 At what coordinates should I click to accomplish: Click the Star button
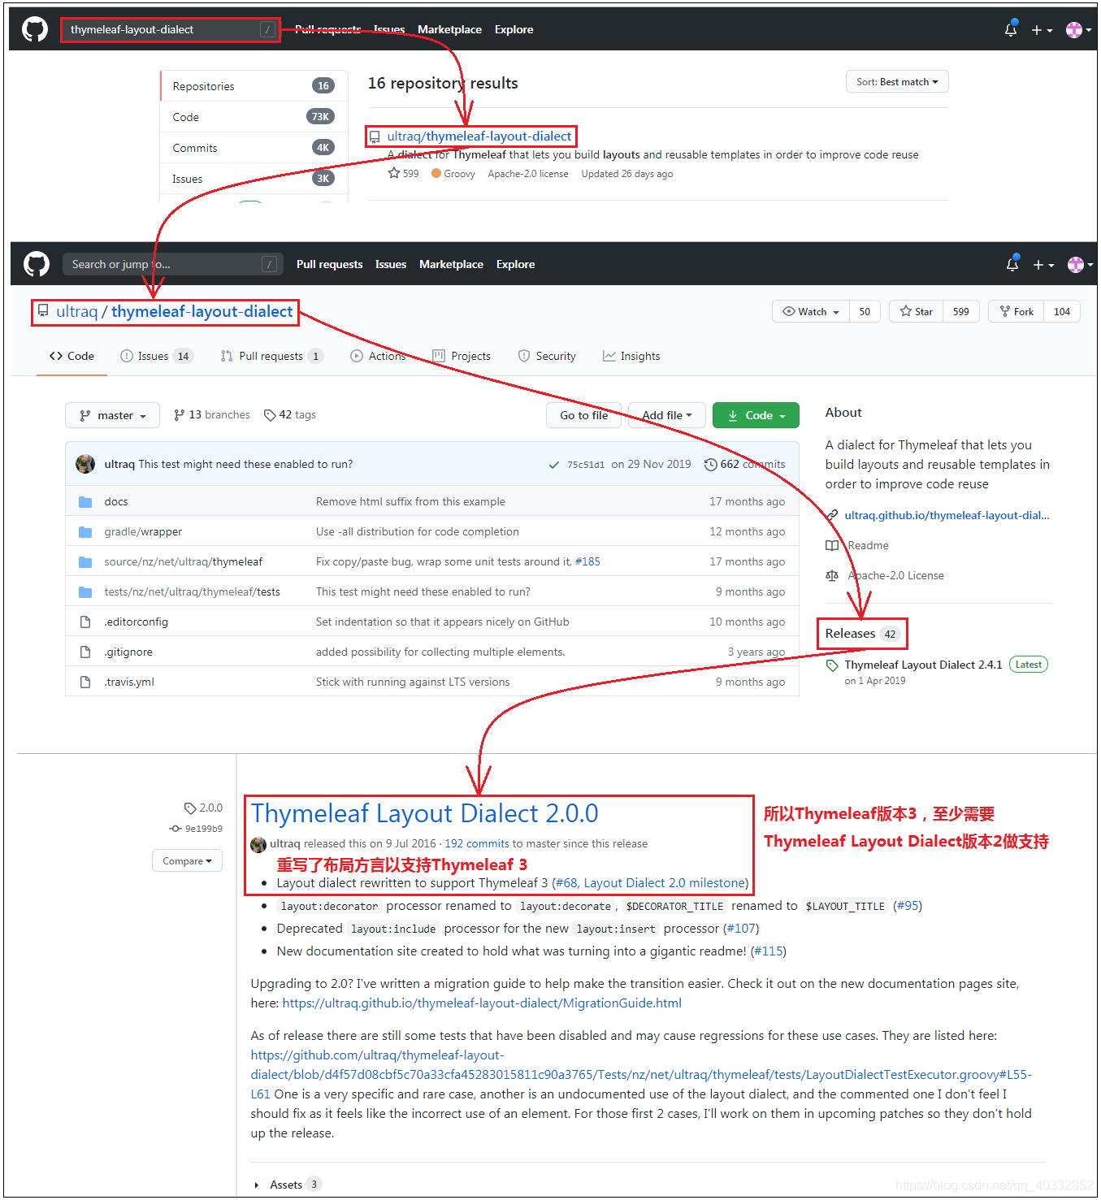[x=916, y=312]
